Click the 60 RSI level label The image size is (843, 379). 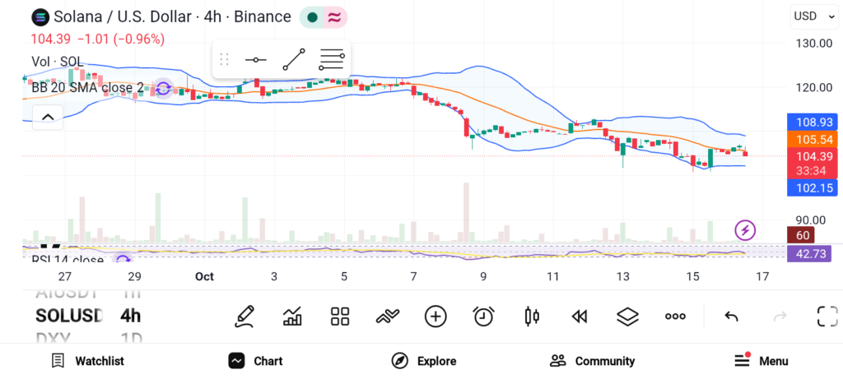801,235
